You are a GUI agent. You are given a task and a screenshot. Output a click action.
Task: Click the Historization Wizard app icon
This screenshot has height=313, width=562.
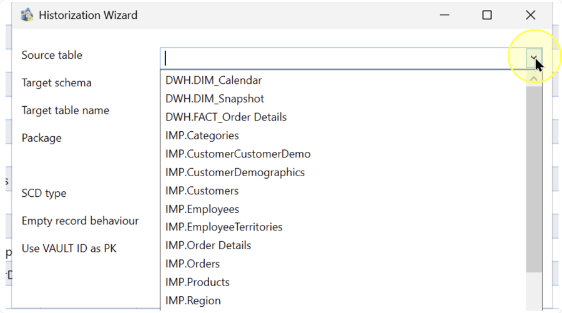point(27,15)
